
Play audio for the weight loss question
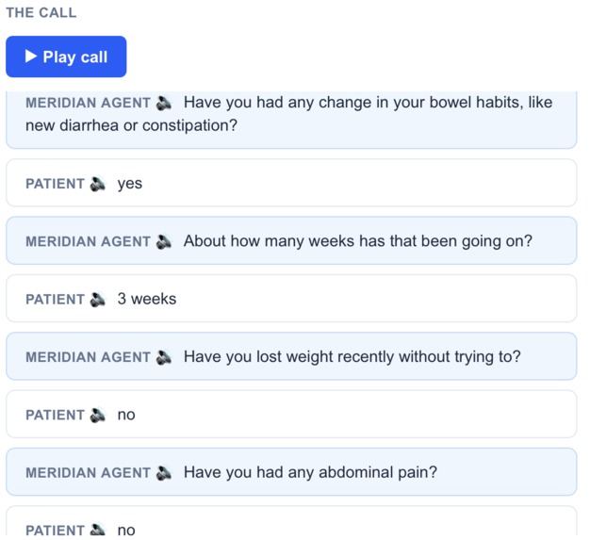164,357
